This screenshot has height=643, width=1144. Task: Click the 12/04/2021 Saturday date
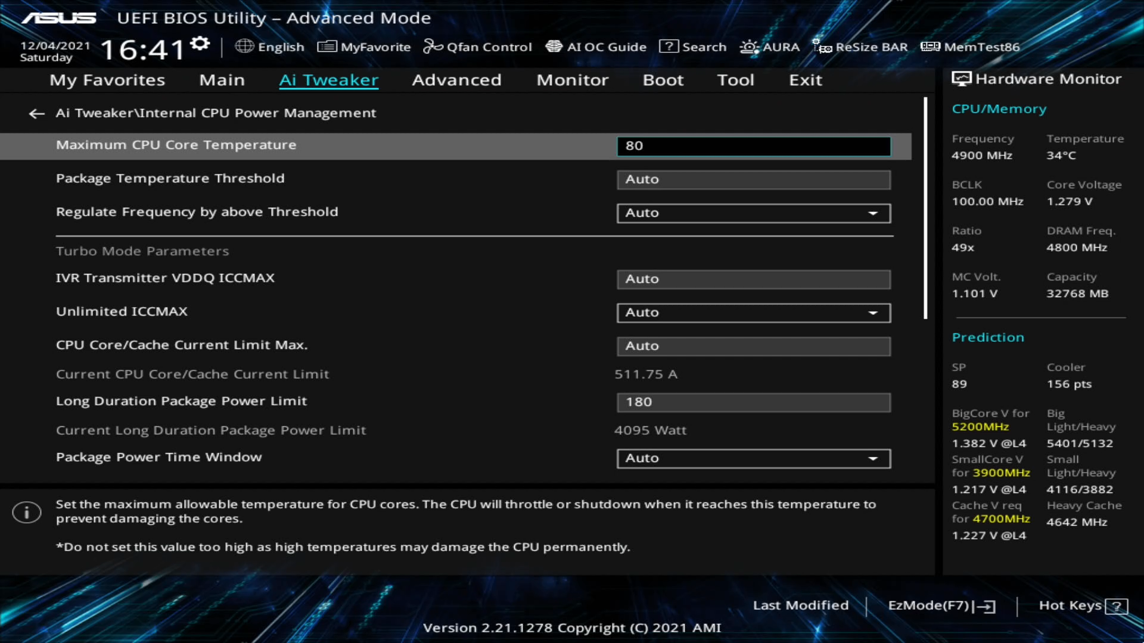(55, 52)
